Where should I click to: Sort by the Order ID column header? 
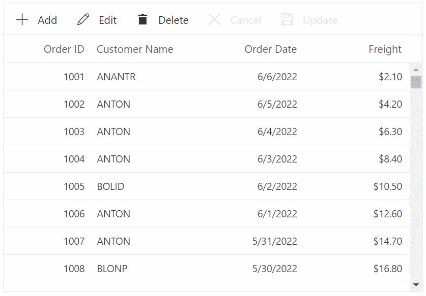(x=64, y=49)
